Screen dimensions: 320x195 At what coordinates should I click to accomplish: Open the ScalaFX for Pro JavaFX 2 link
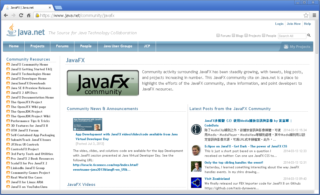pos(29,163)
